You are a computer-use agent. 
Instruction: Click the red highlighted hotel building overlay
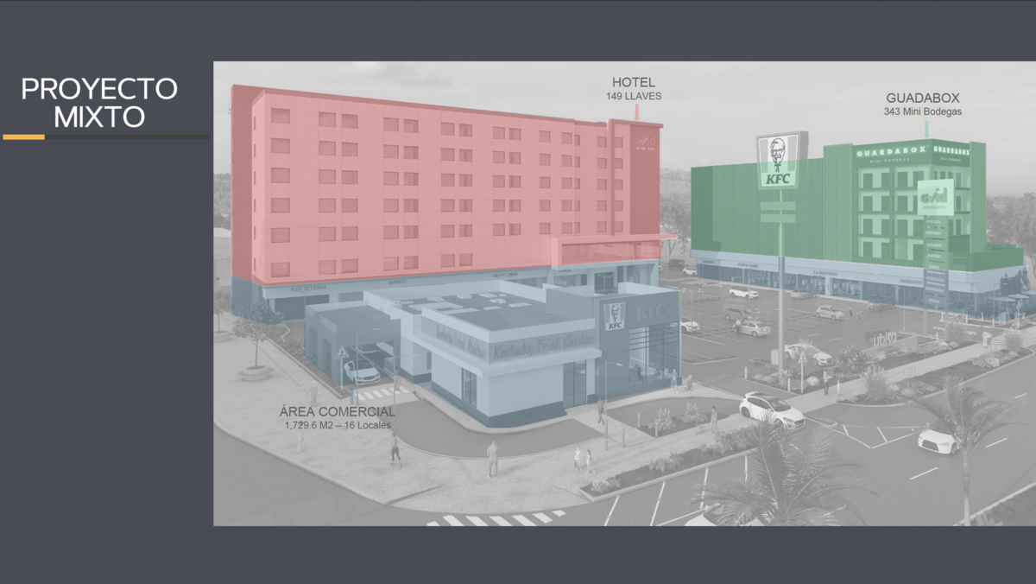click(414, 190)
